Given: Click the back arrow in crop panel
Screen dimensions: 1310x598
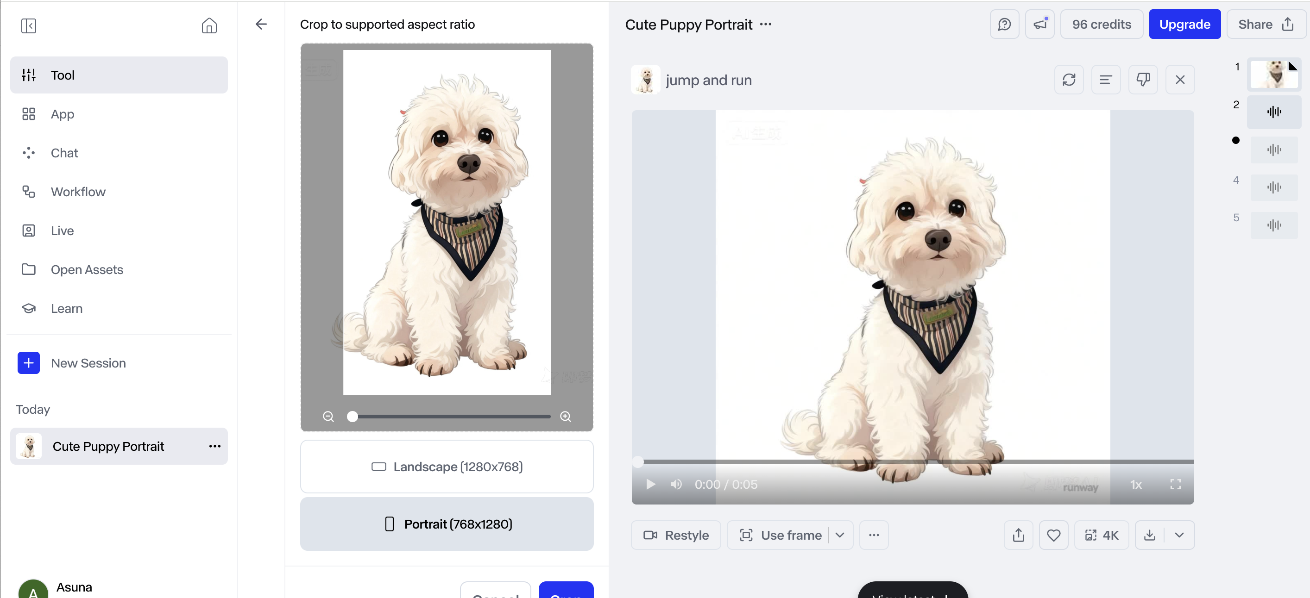Looking at the screenshot, I should [261, 24].
